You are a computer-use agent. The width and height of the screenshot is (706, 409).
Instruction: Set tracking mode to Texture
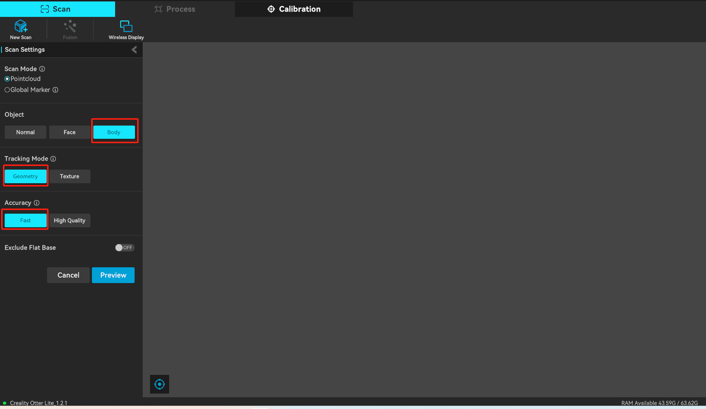69,176
